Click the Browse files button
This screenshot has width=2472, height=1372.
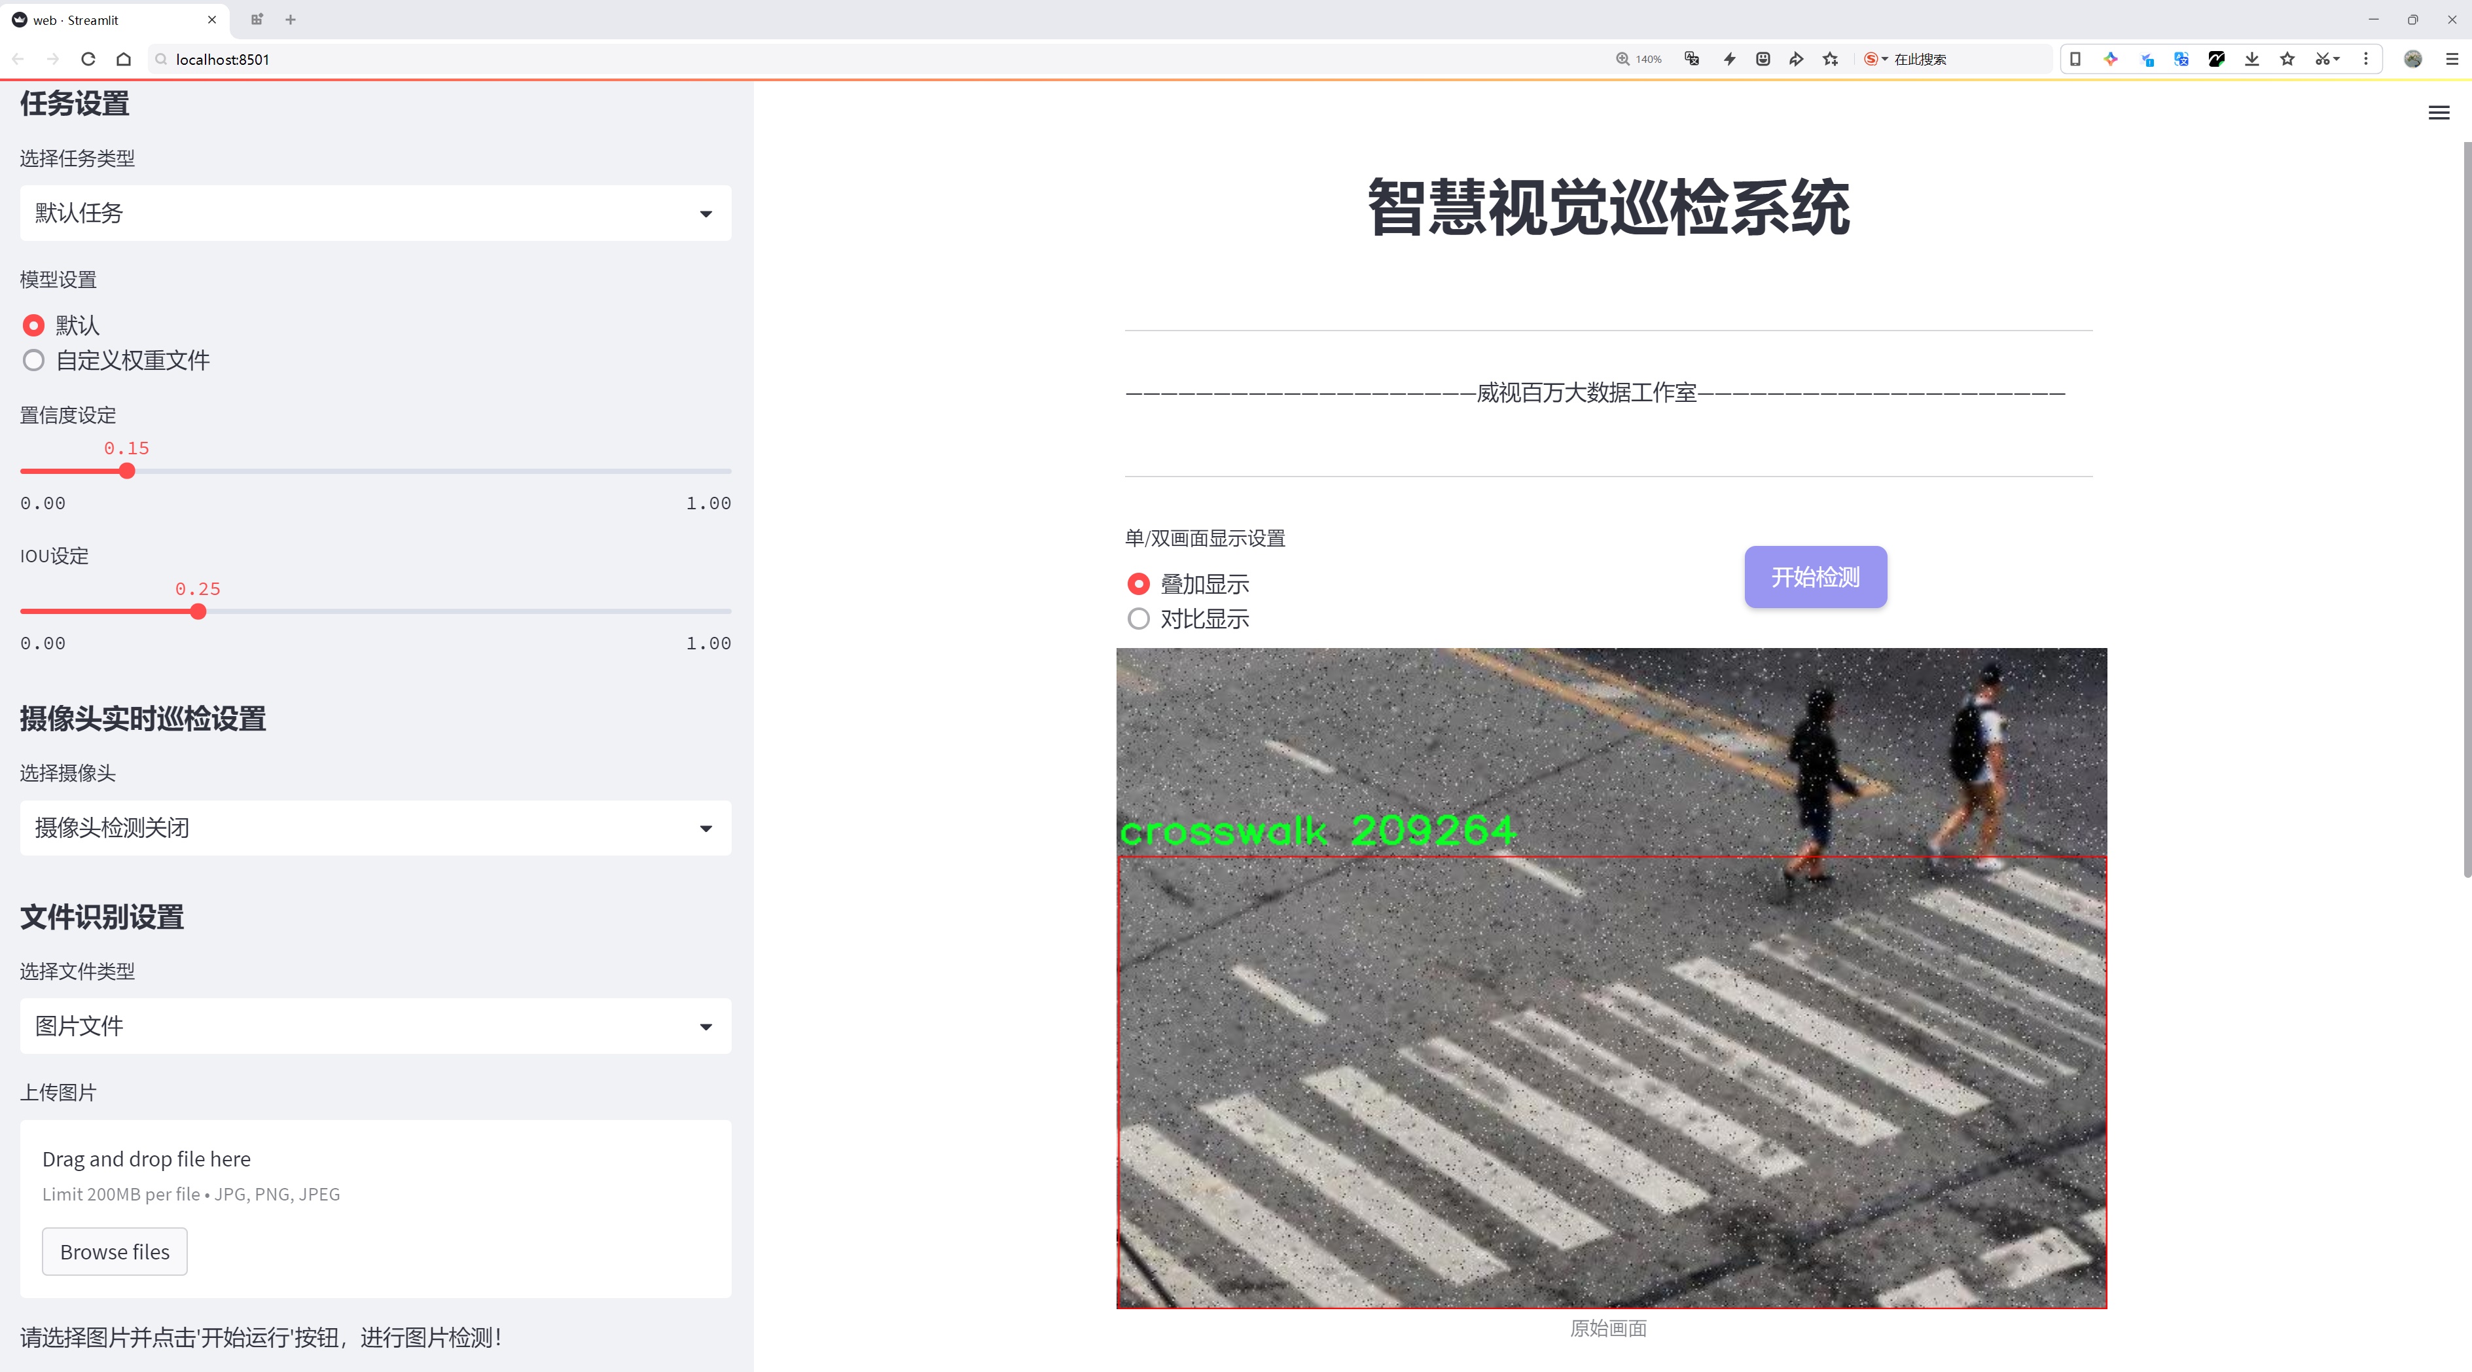114,1252
